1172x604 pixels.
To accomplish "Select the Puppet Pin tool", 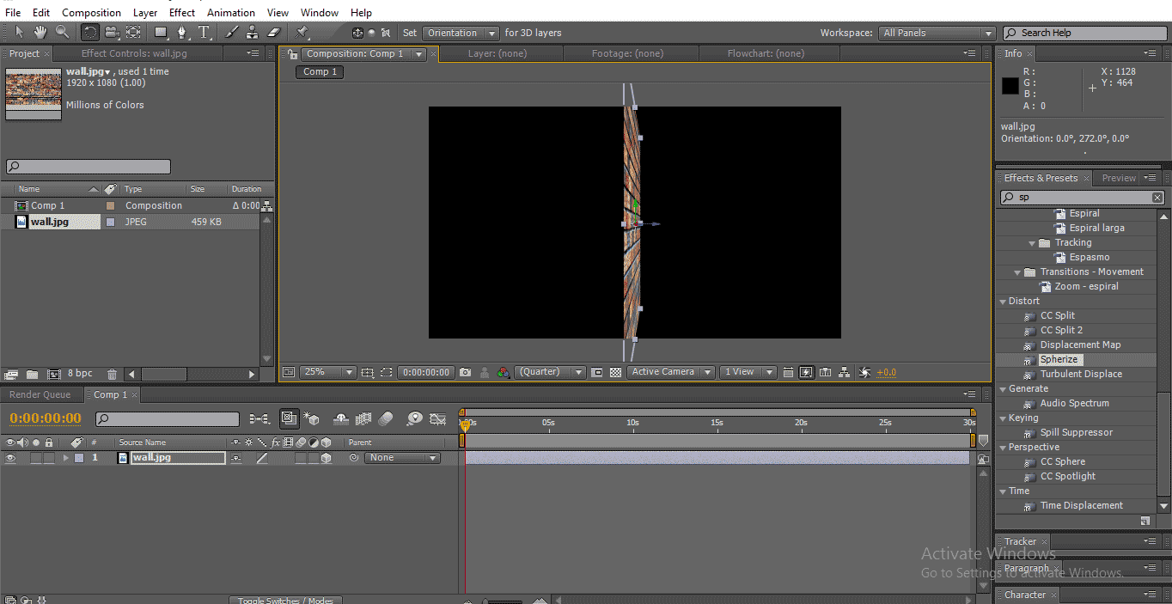I will click(302, 33).
